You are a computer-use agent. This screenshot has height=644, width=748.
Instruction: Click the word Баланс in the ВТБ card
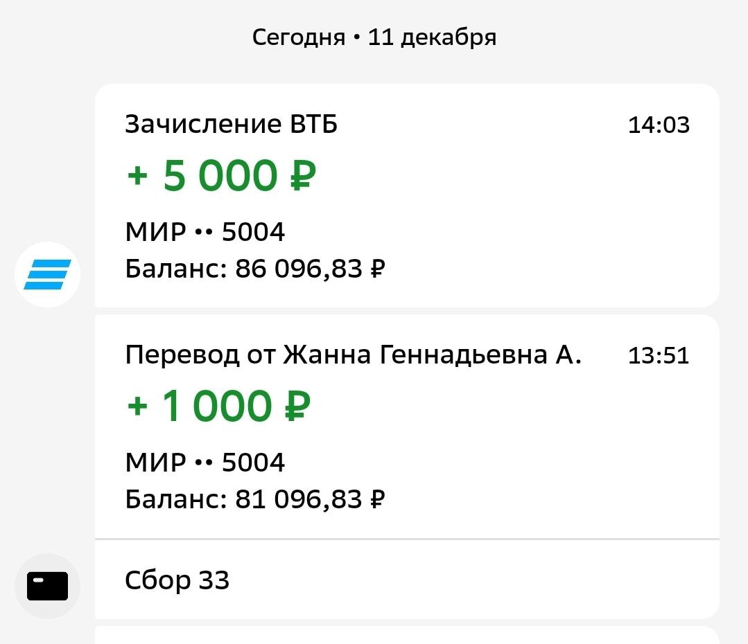tap(175, 269)
